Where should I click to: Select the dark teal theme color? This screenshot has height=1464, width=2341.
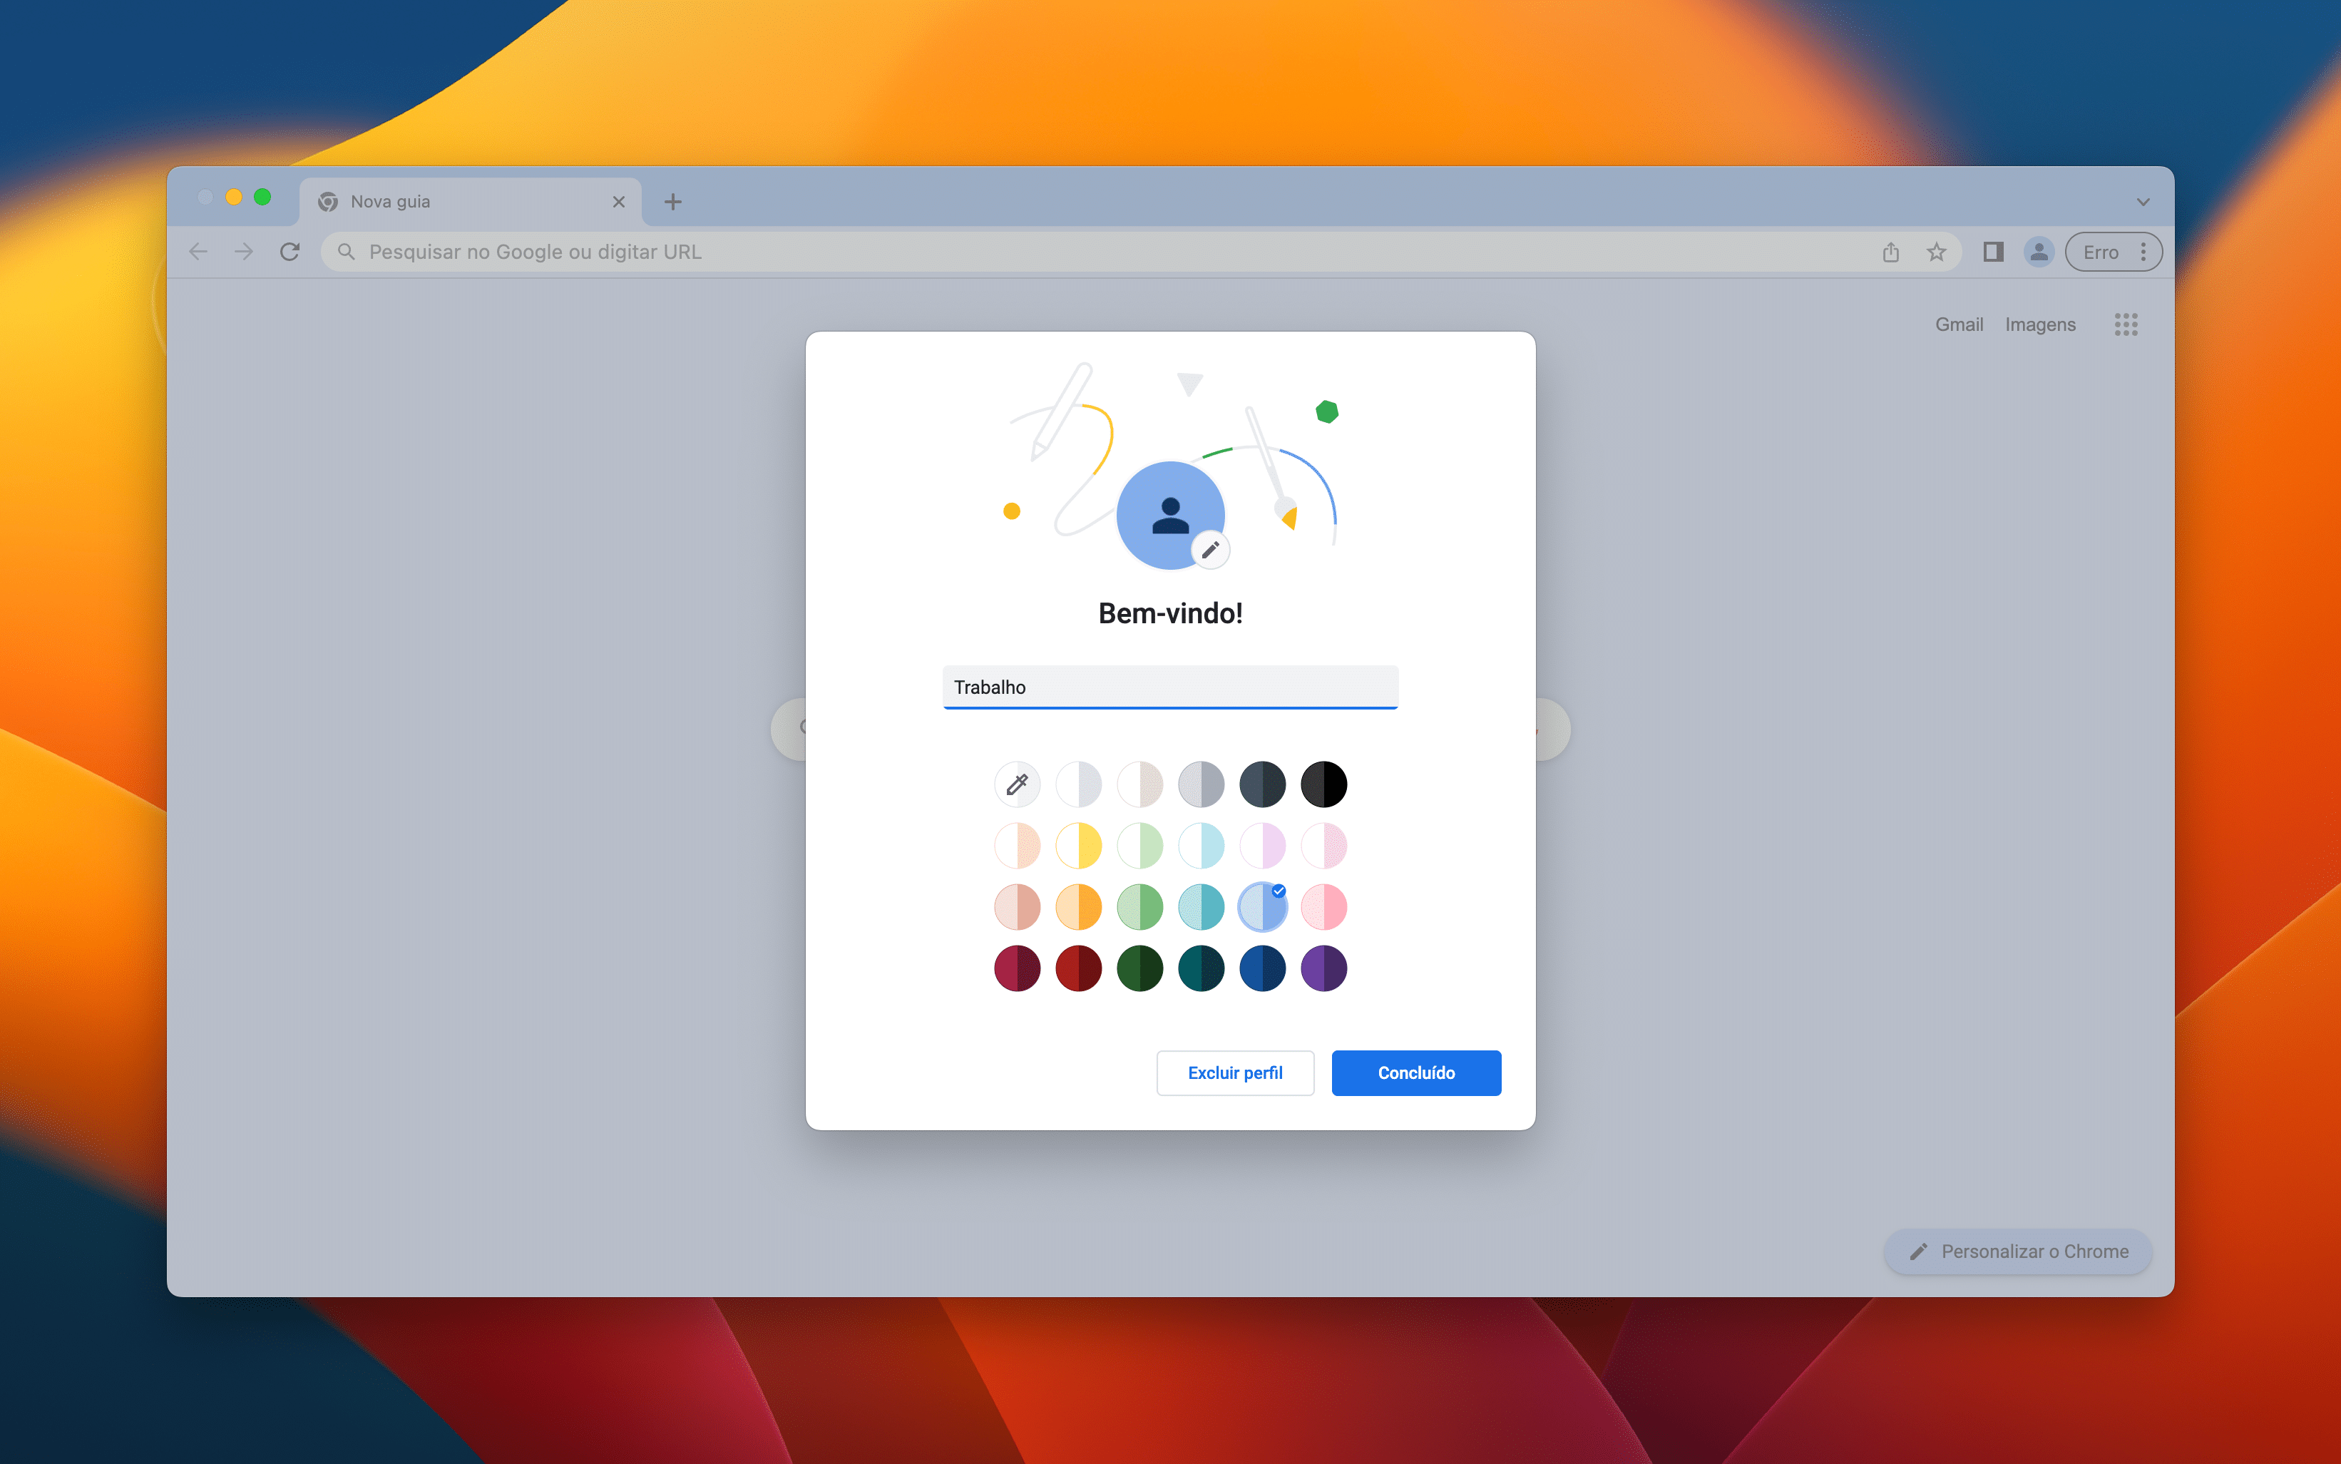tap(1201, 968)
